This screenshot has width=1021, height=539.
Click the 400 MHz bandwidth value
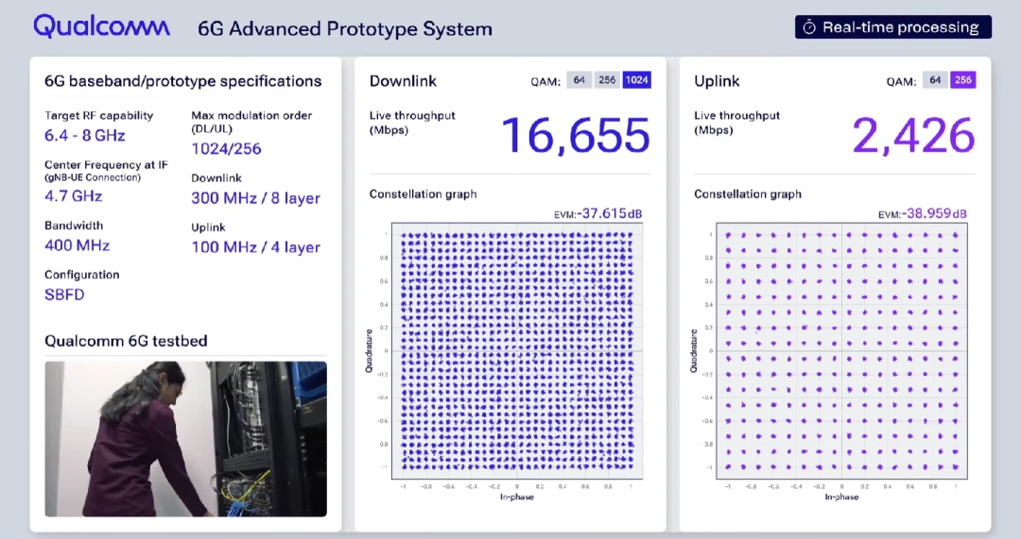click(77, 245)
